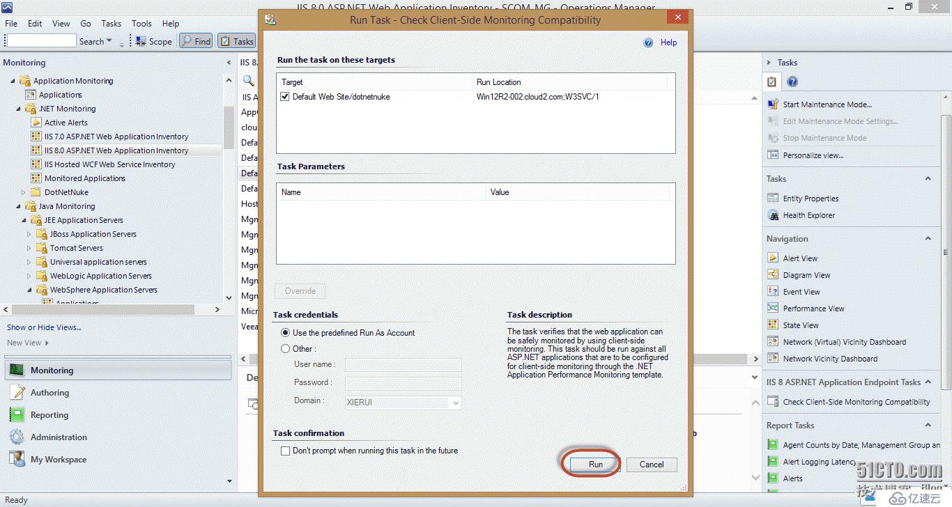
Task: Open the Help link in the dialog
Action: [x=668, y=42]
